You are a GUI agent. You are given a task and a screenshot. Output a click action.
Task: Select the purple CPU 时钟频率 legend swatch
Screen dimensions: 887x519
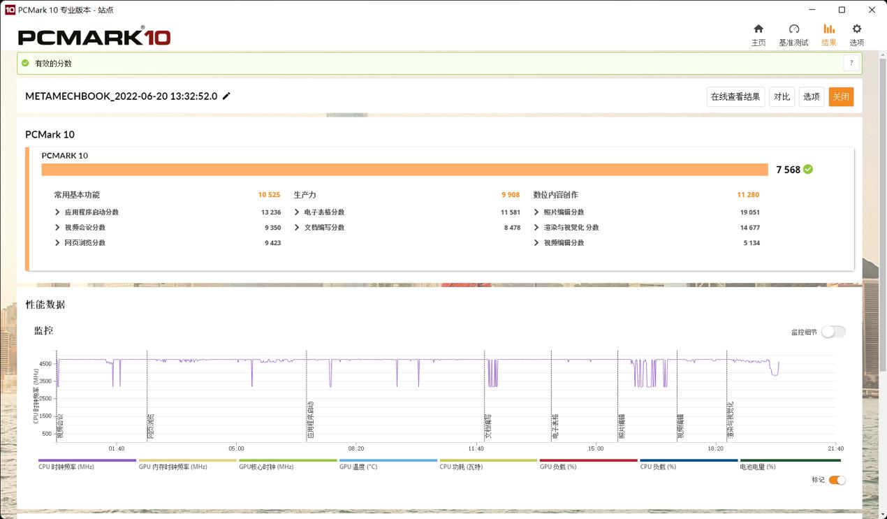click(87, 460)
